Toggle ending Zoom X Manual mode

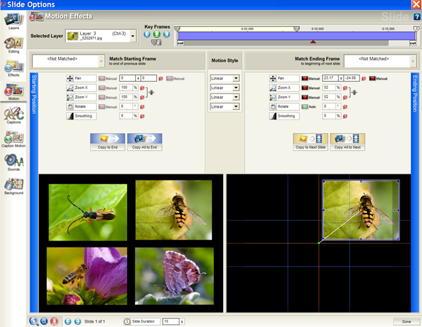pos(305,88)
